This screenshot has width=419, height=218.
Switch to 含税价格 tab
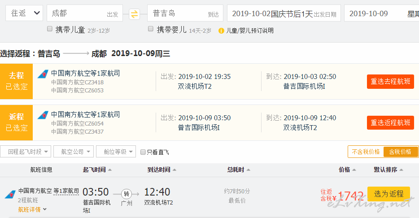point(400,152)
